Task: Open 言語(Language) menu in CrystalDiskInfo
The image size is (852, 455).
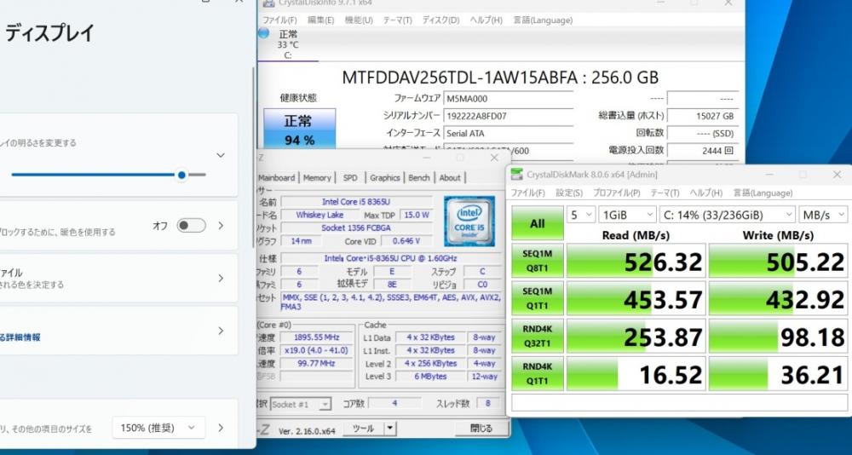Action: click(x=543, y=20)
